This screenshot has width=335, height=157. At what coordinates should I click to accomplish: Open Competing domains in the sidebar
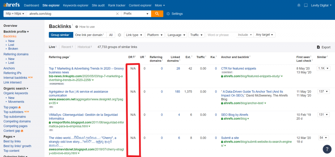17,121
